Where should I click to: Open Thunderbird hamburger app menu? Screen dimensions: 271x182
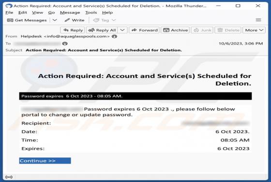click(x=258, y=20)
